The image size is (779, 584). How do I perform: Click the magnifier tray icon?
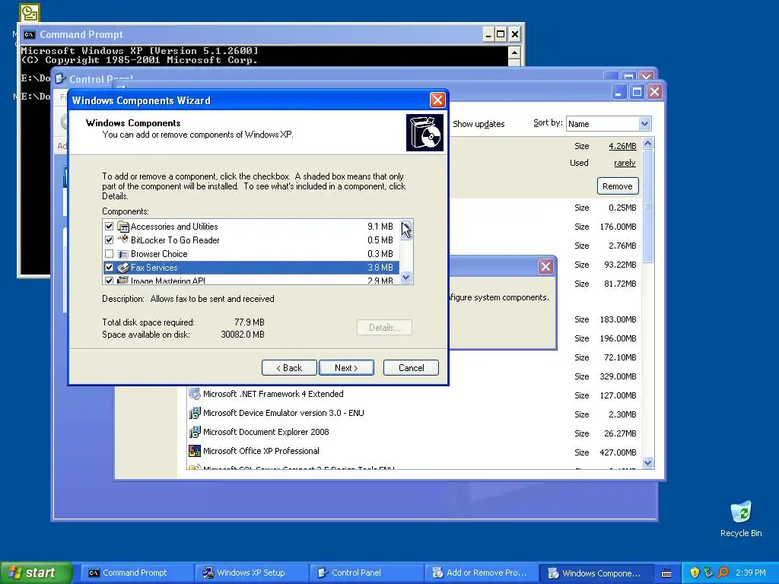point(723,573)
